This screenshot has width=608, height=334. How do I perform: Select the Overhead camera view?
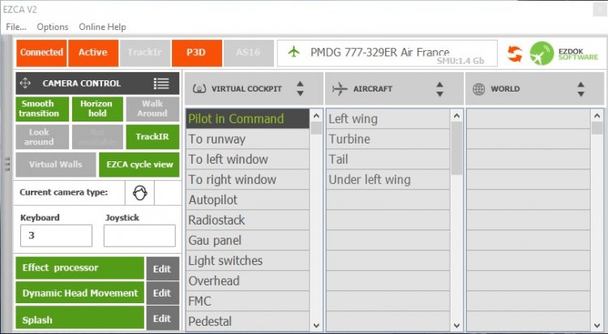[247, 280]
